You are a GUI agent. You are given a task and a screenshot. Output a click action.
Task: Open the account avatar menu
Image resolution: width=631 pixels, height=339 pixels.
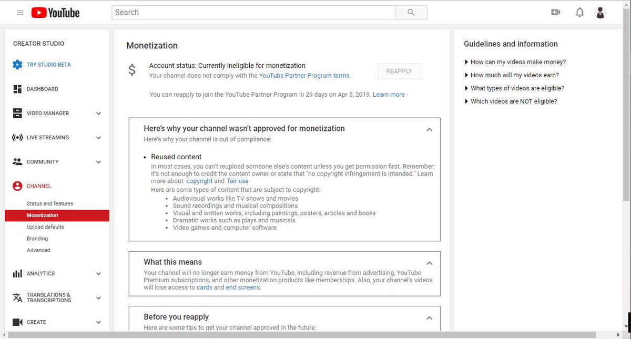point(601,12)
